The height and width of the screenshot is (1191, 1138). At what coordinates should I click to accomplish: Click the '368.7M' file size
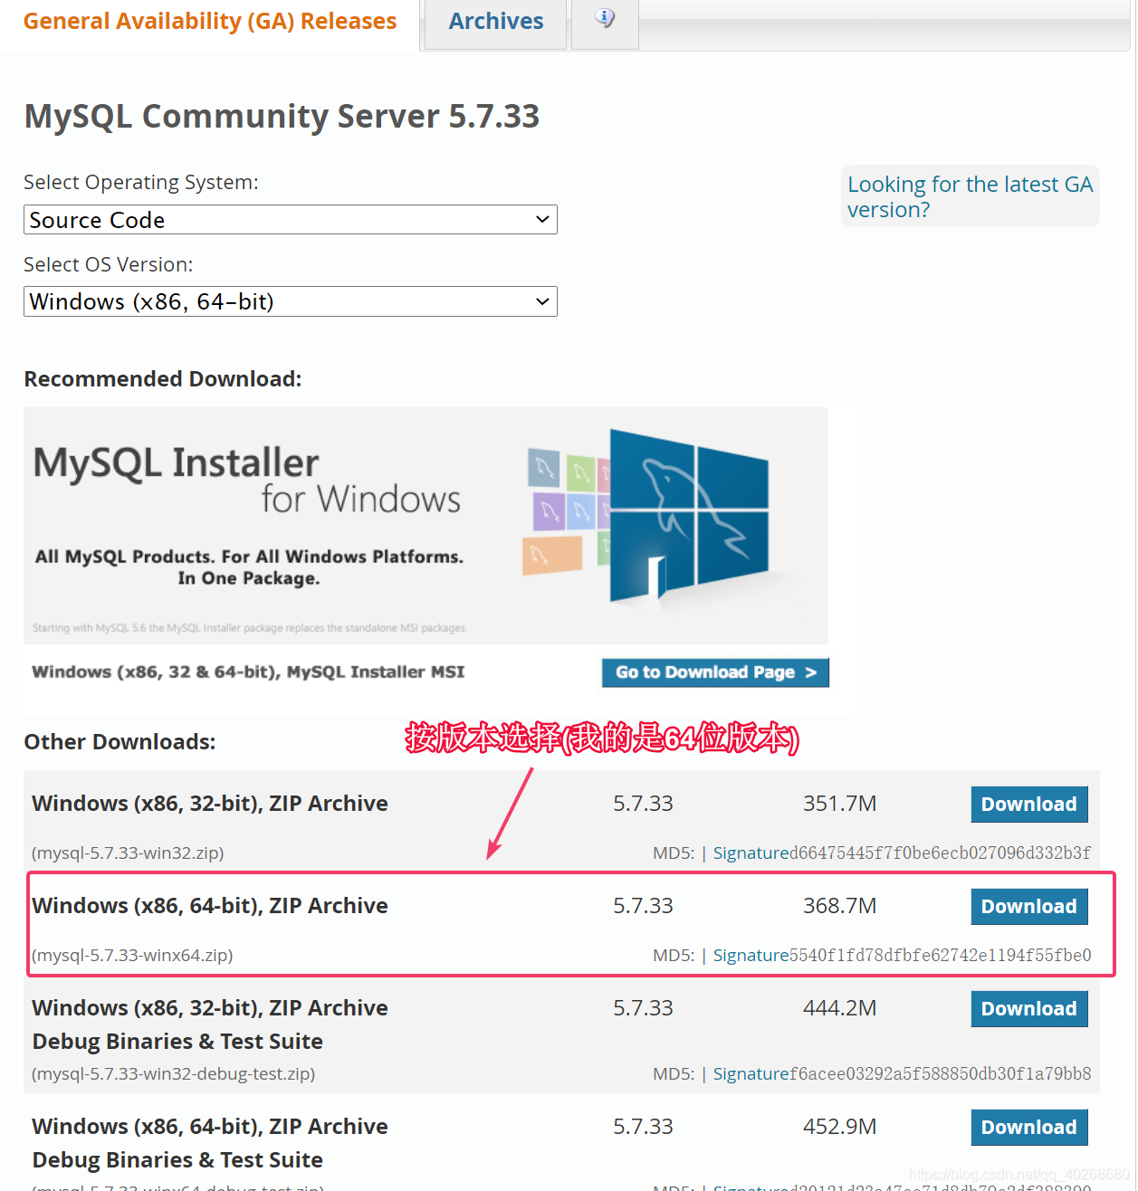click(839, 906)
